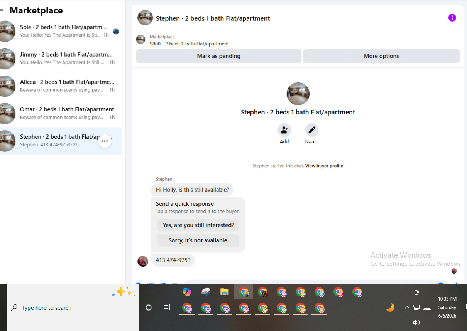Click the moon icon in the taskbar

(x=390, y=307)
